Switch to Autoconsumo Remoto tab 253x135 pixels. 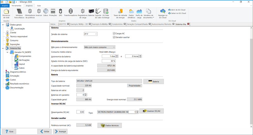pyautogui.click(x=162, y=24)
